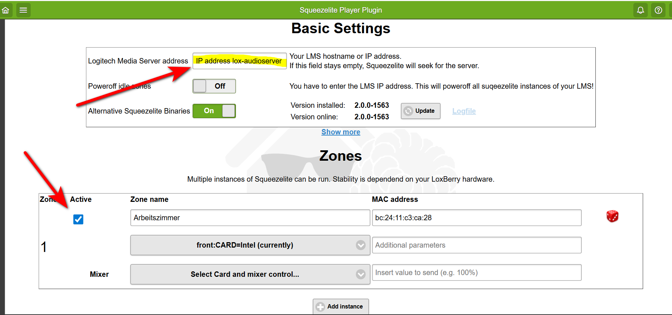
Task: Click the Version online label
Action: click(314, 117)
